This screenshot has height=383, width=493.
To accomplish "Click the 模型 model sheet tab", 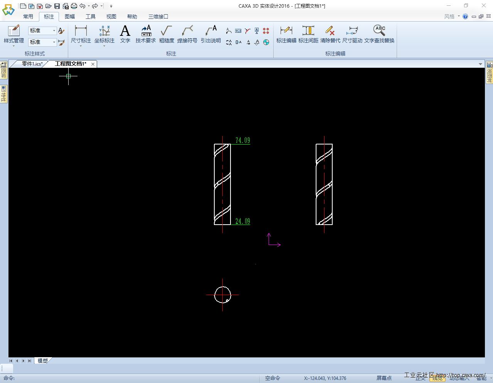I will pos(43,361).
